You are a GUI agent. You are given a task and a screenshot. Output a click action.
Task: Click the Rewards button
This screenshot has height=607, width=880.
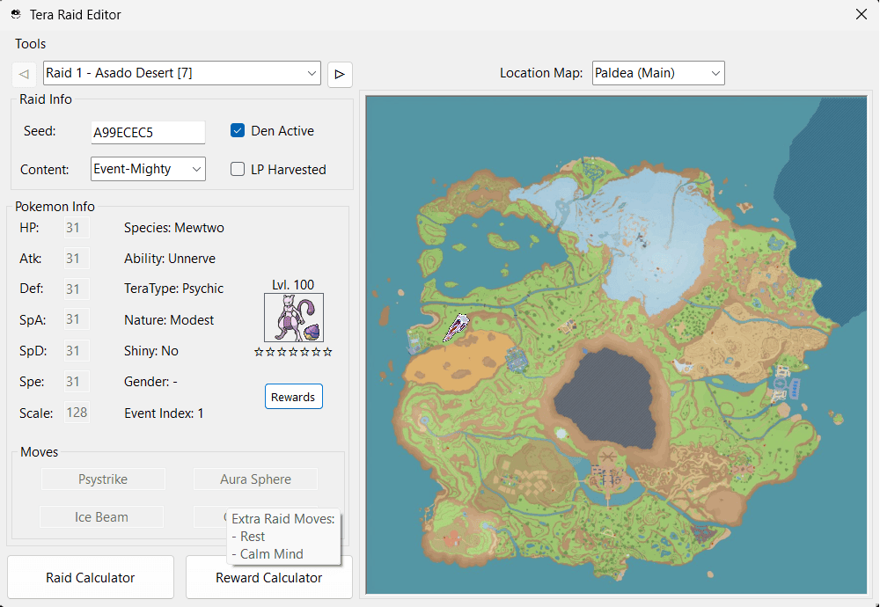coord(293,397)
